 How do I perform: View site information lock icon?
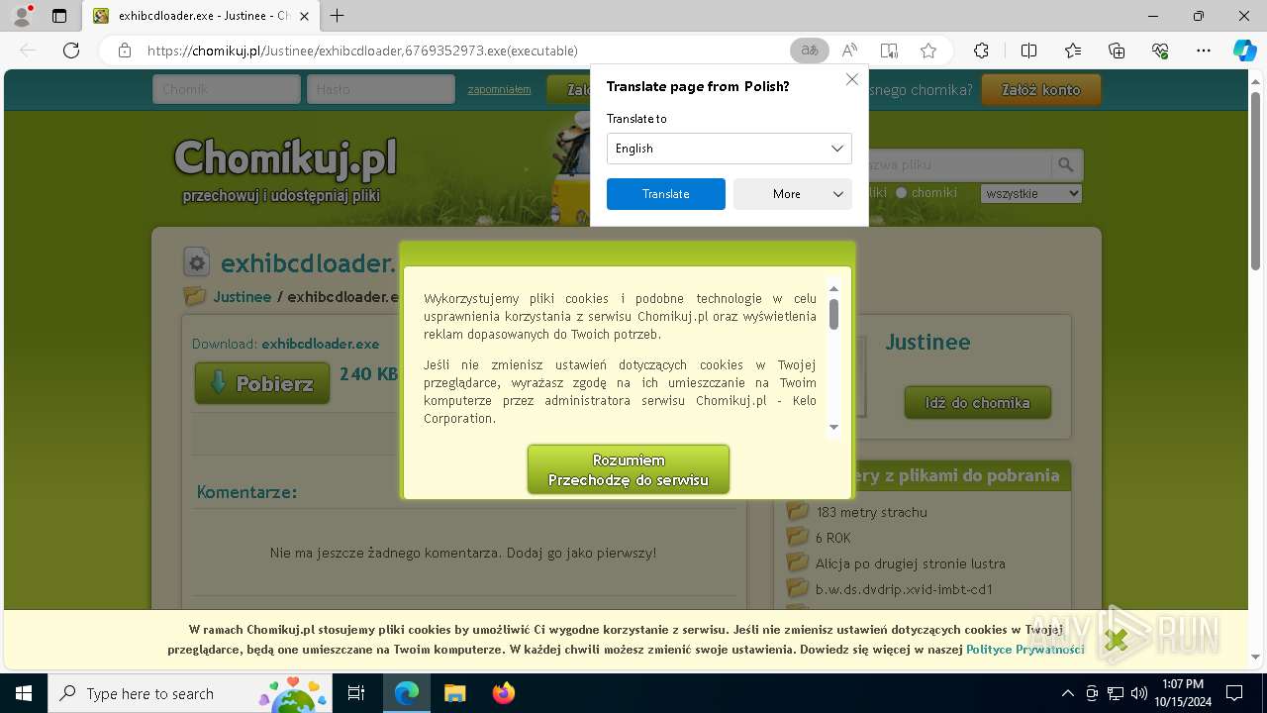click(125, 51)
